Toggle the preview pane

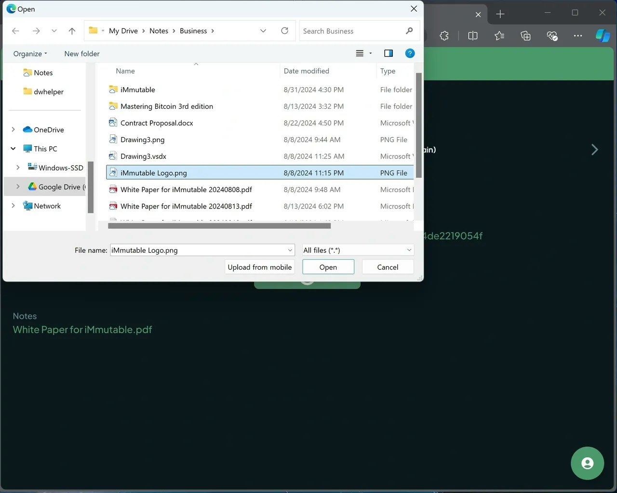click(389, 53)
